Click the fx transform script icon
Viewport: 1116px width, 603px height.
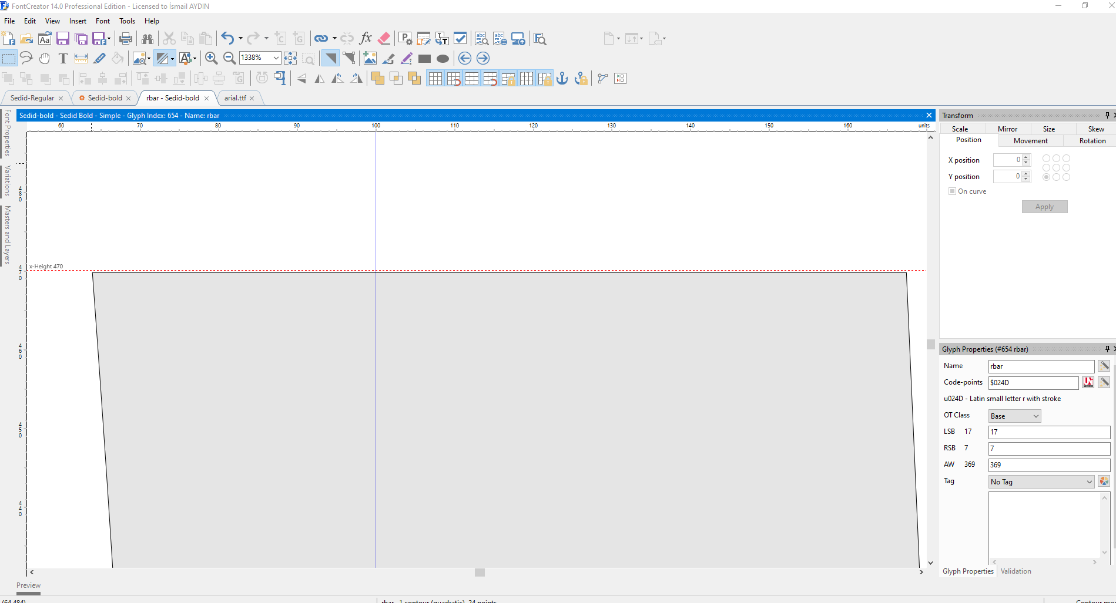pos(365,39)
